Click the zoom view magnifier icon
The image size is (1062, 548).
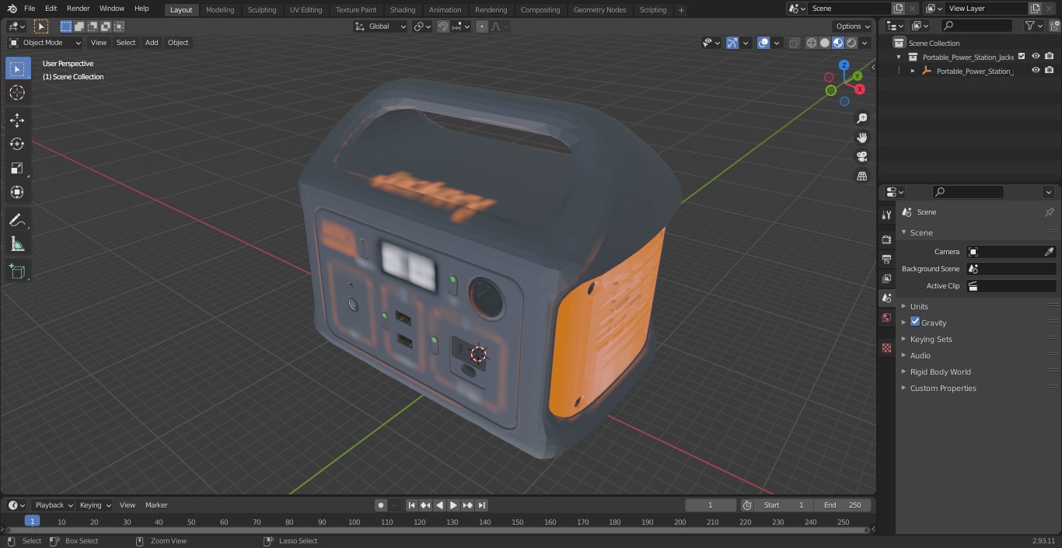pos(861,118)
